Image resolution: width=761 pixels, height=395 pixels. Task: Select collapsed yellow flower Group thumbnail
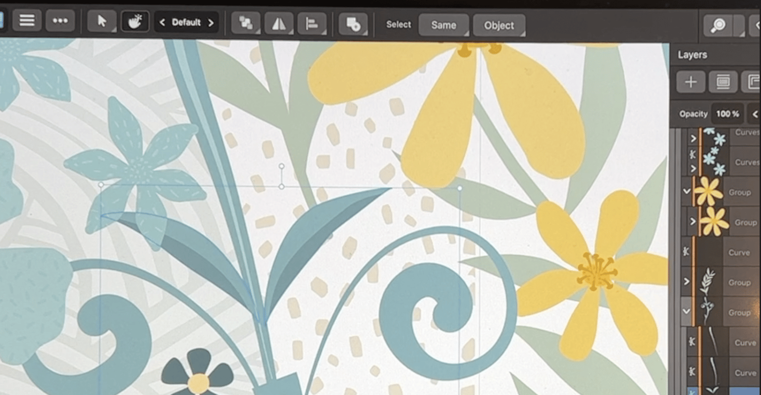714,222
